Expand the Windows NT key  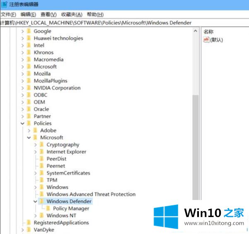tap(35, 216)
